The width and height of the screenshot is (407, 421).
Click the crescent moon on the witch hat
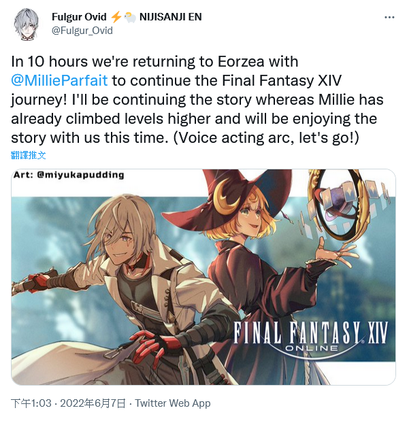pyautogui.click(x=225, y=197)
